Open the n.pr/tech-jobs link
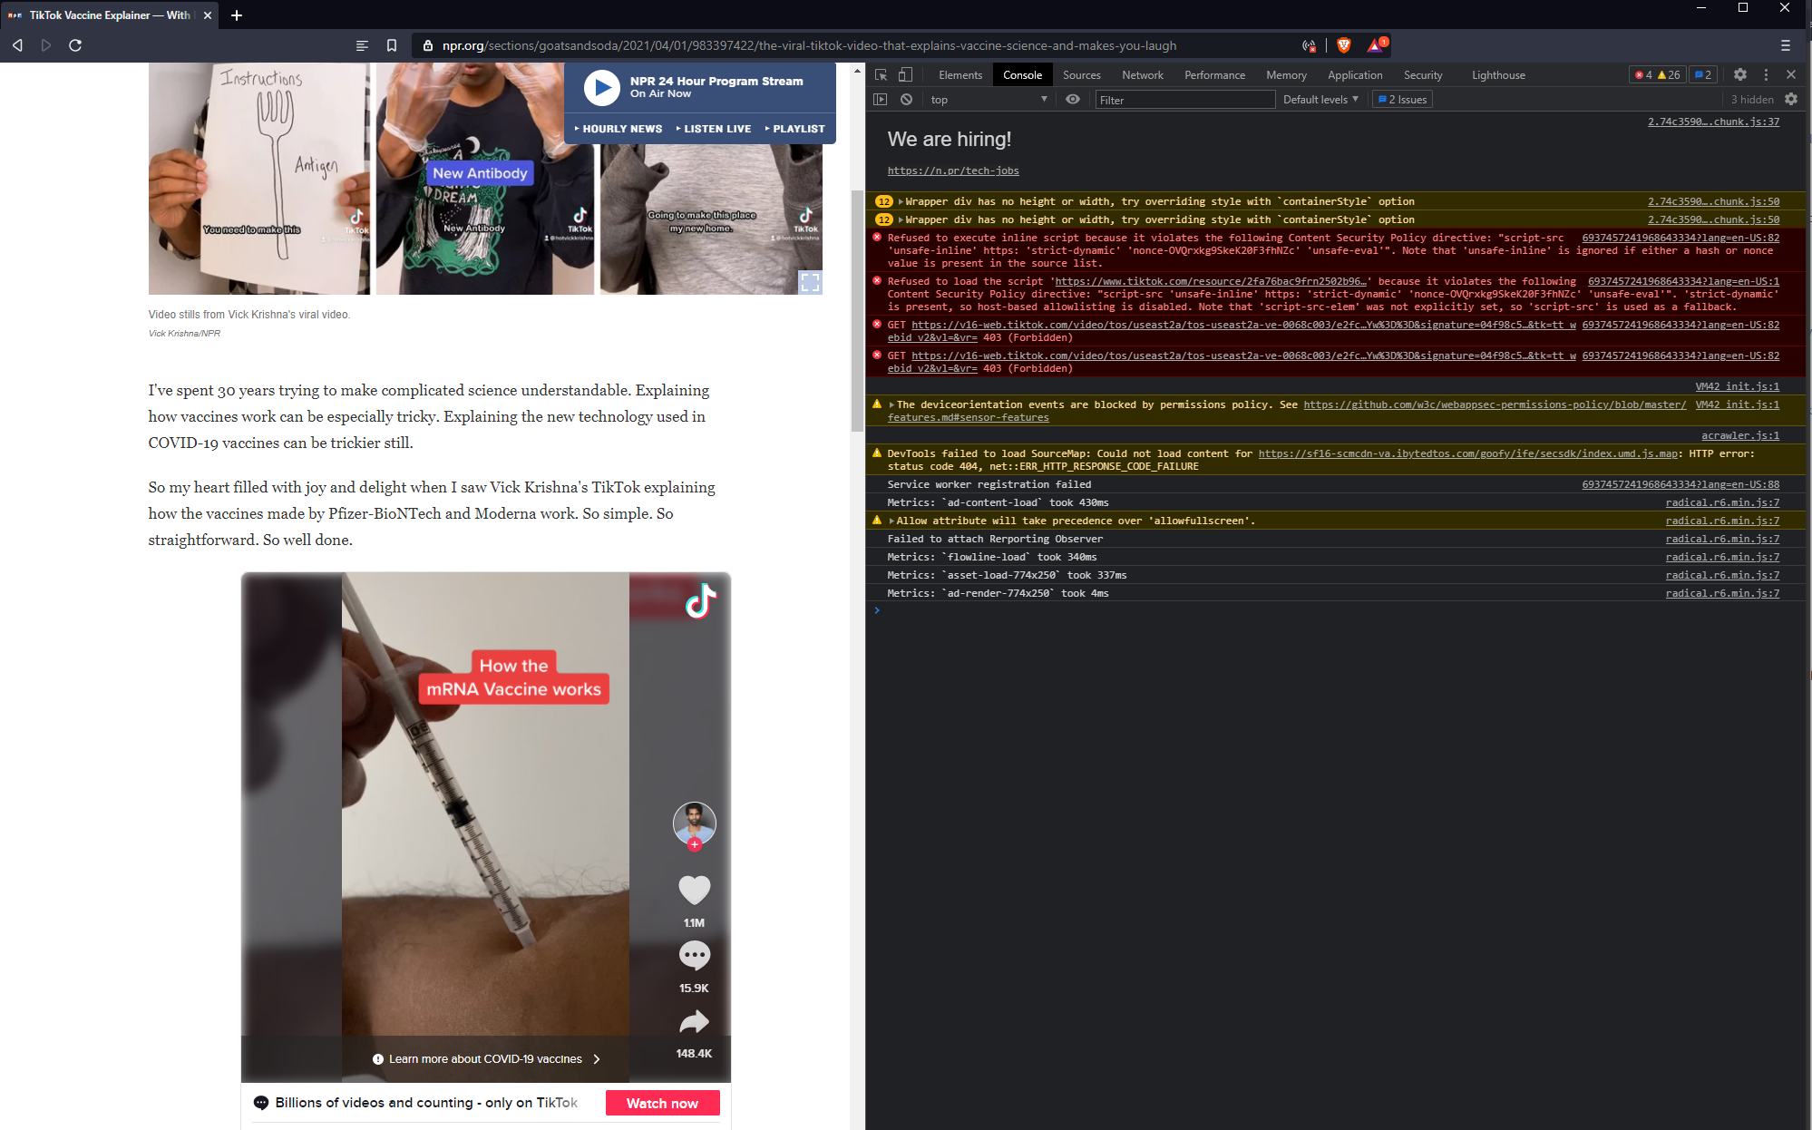 [952, 170]
